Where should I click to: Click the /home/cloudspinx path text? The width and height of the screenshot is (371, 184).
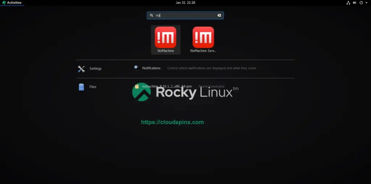pyautogui.click(x=211, y=86)
